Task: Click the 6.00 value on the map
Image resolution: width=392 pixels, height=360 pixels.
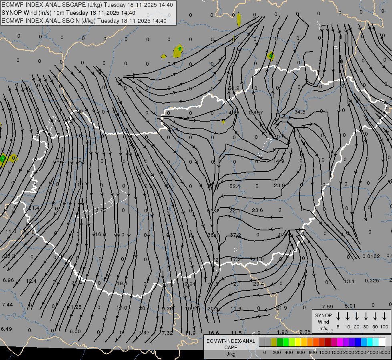Action: pyautogui.click(x=75, y=331)
